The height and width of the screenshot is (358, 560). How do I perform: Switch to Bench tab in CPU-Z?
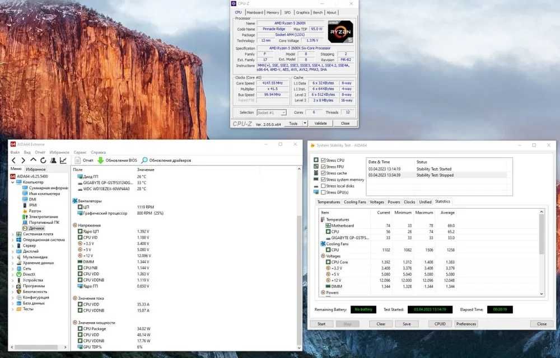(318, 12)
